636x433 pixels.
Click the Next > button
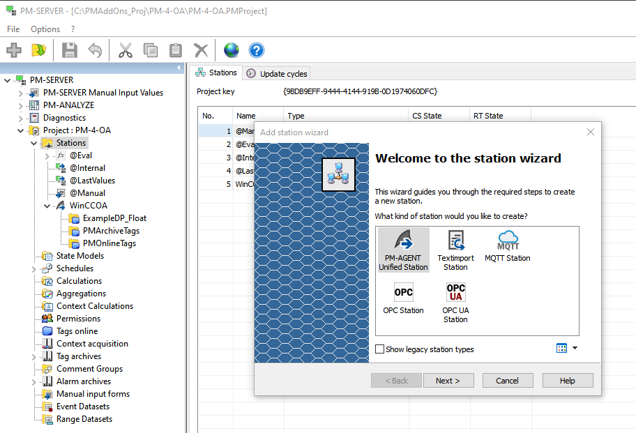pyautogui.click(x=448, y=380)
